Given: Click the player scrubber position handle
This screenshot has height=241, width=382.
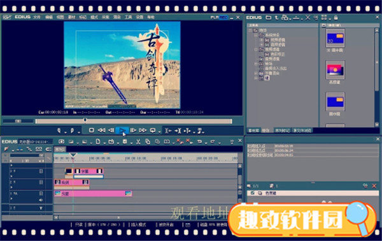Looking at the screenshot, I should 85,120.
